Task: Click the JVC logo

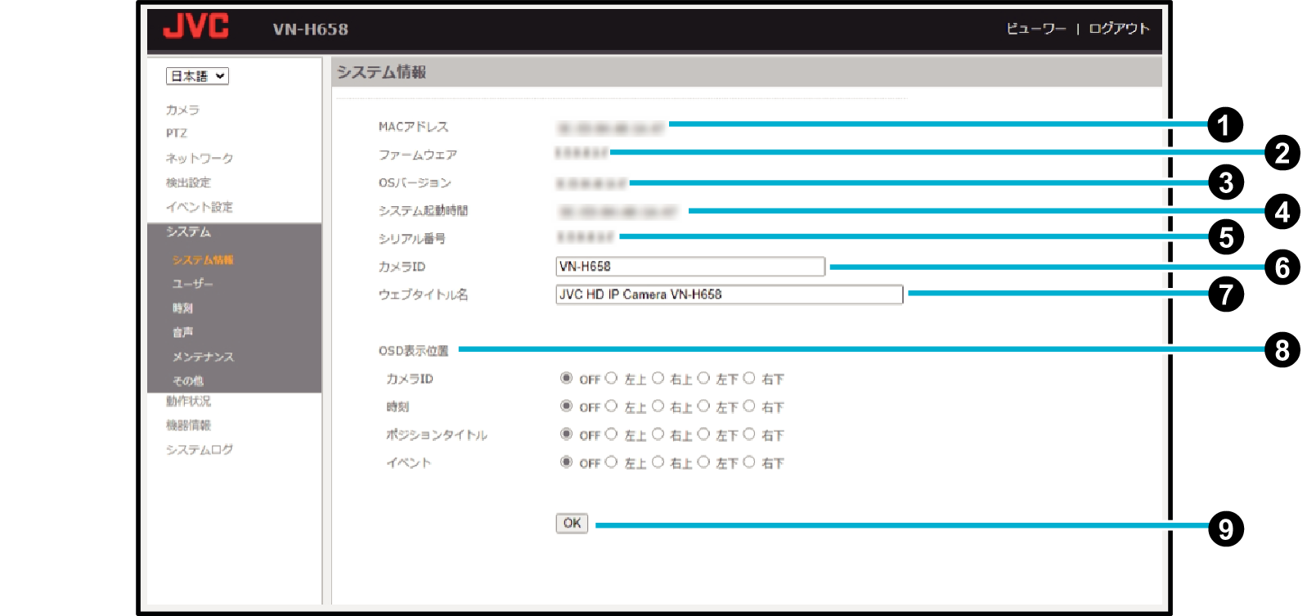Action: pos(196,27)
